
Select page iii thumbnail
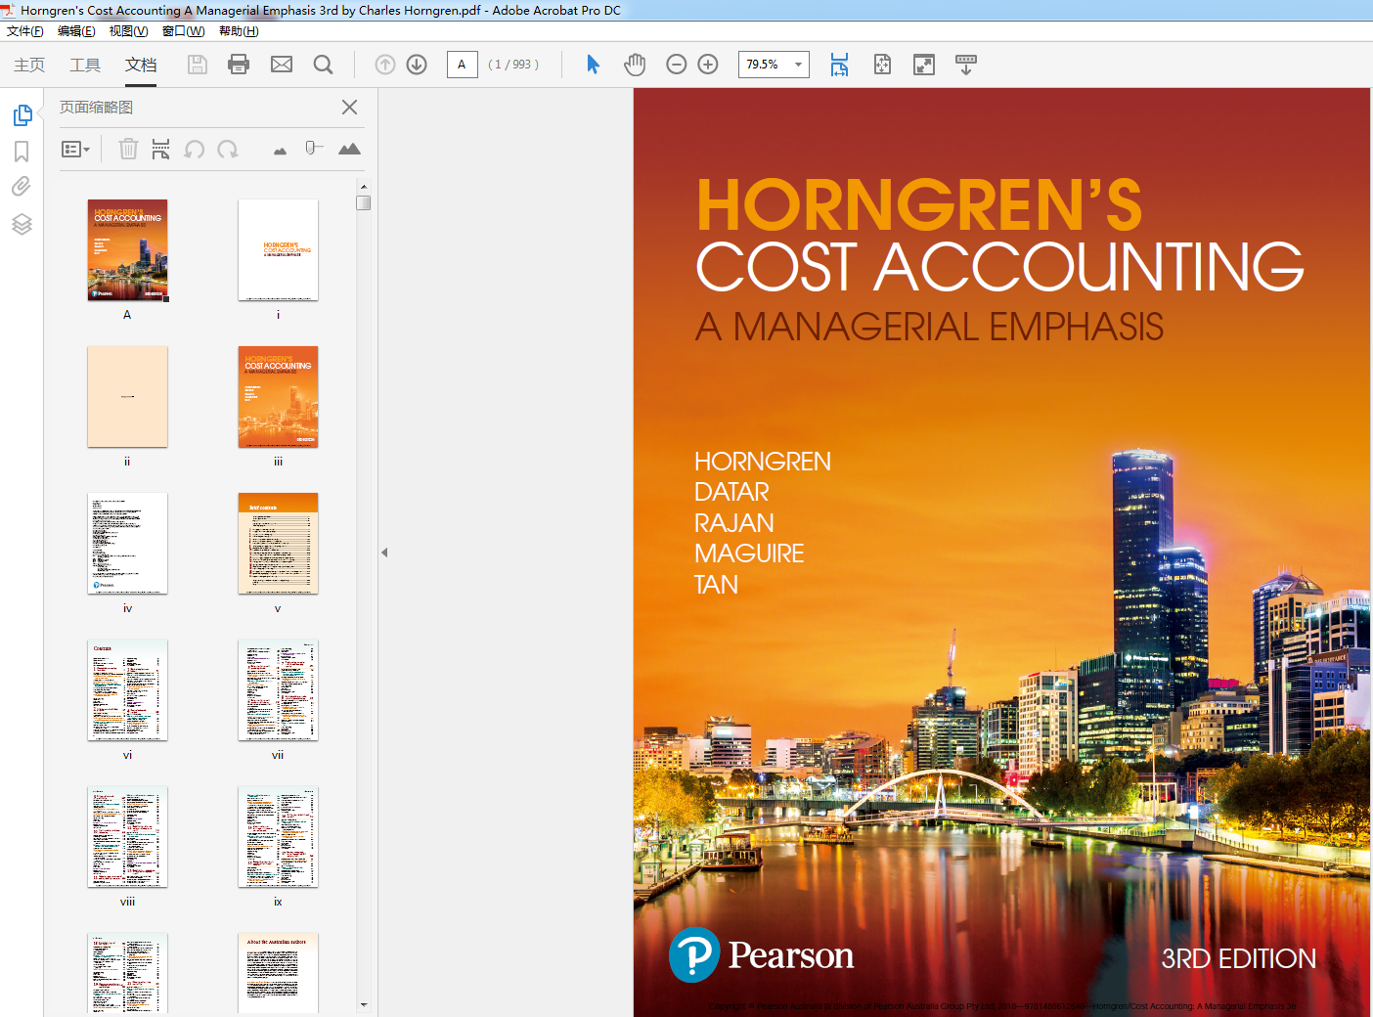(278, 397)
